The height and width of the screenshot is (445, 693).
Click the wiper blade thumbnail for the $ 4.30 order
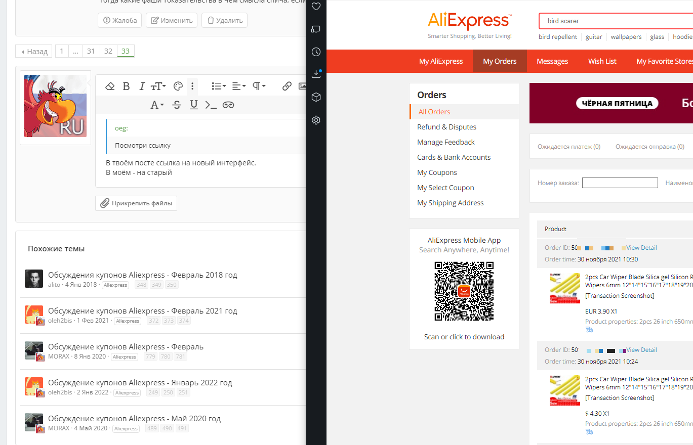point(565,390)
